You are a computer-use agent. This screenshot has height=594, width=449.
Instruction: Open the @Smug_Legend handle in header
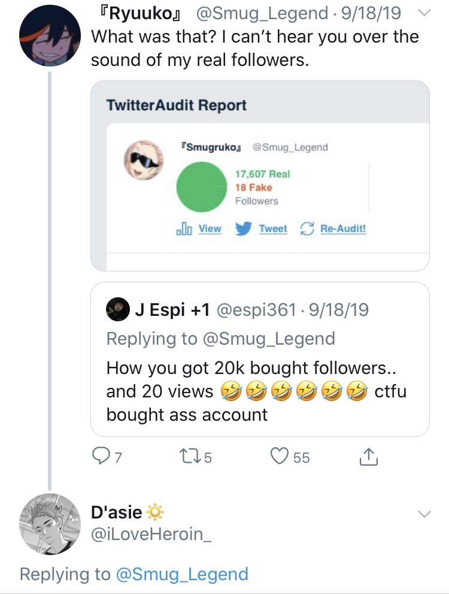pos(262,14)
